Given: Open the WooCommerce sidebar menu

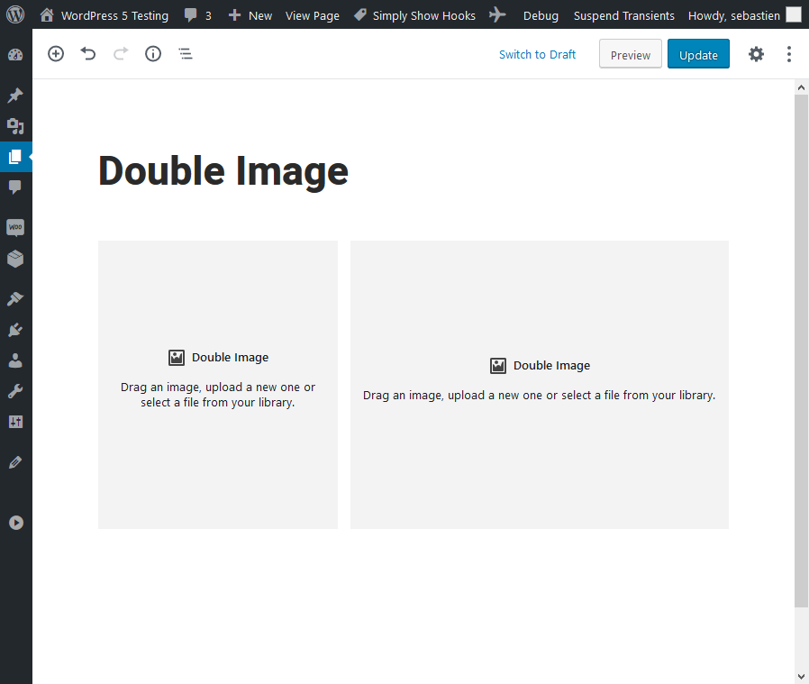Looking at the screenshot, I should click(x=15, y=227).
